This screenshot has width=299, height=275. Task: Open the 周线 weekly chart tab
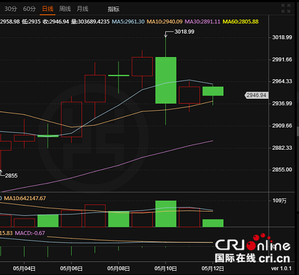[x=65, y=9]
